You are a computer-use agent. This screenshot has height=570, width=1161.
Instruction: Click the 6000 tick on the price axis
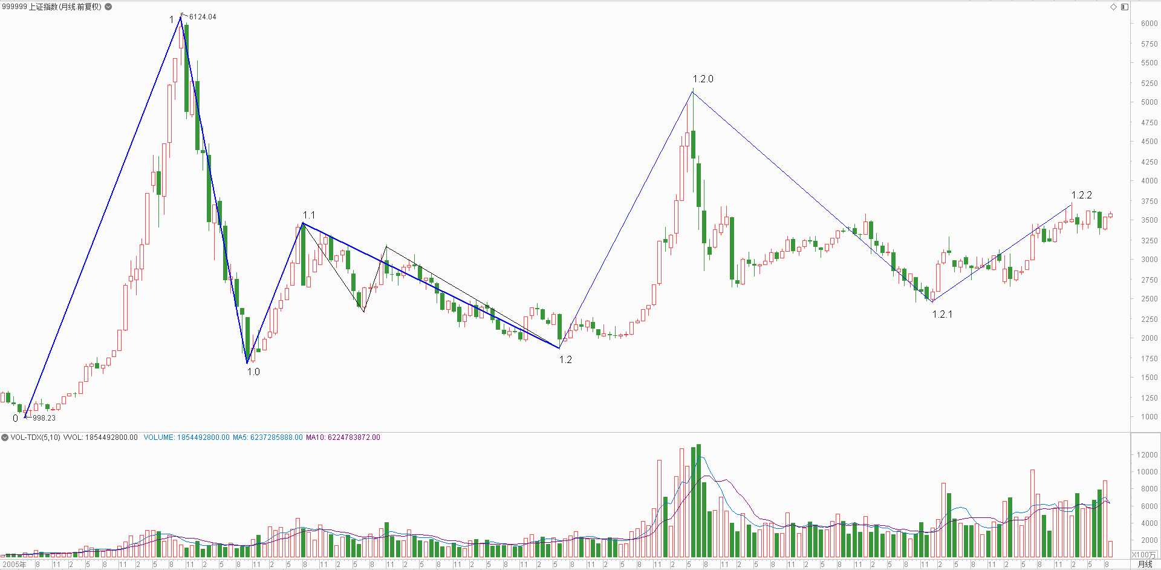[x=1149, y=24]
